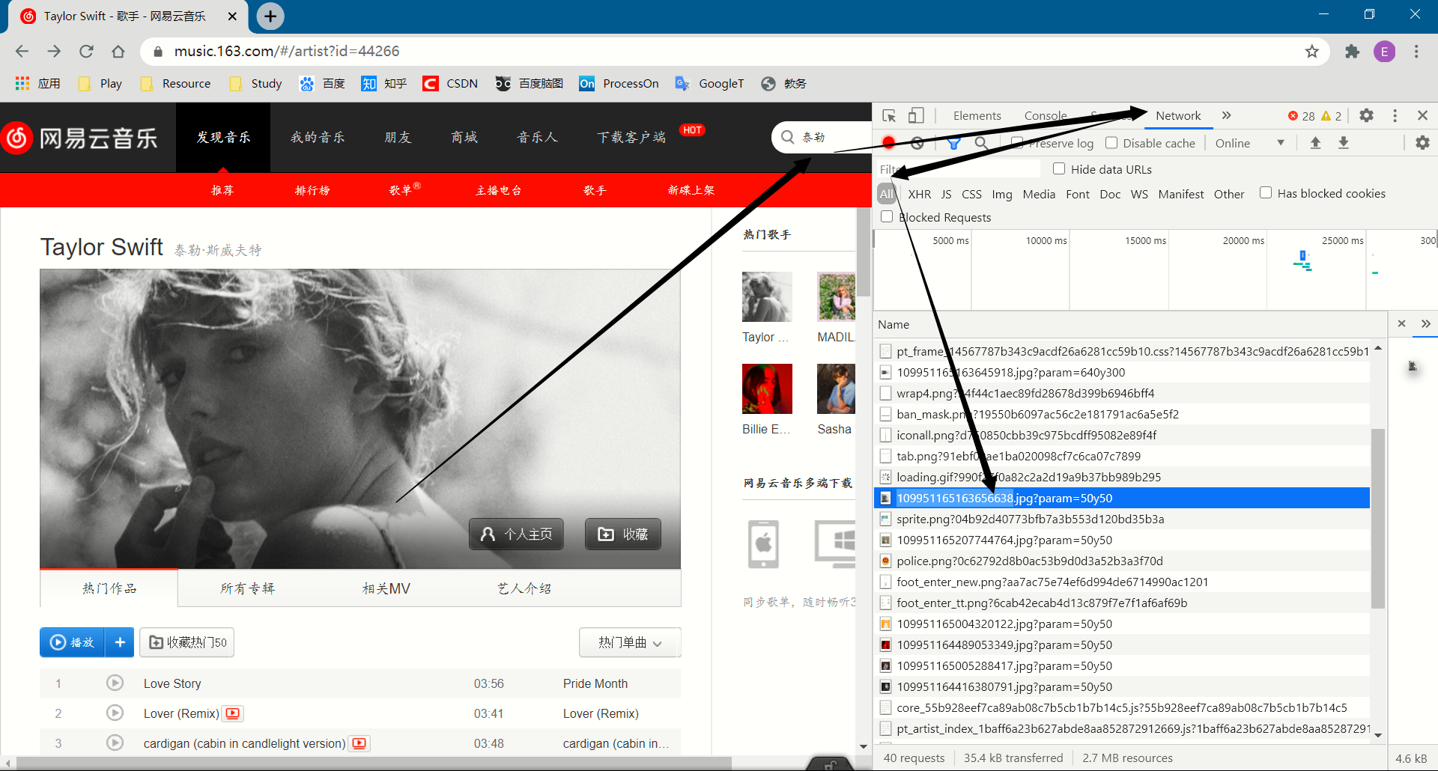
Task: Open the network search magnifier
Action: click(x=981, y=142)
